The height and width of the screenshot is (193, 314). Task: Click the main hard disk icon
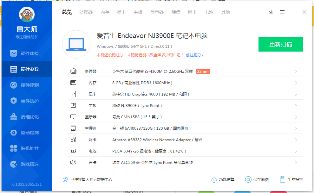coord(73,128)
